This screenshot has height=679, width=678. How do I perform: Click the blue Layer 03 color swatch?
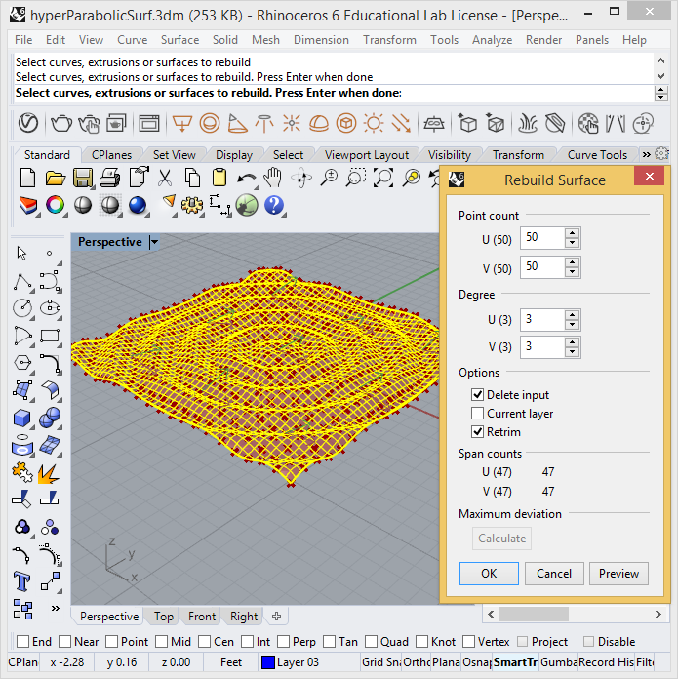[x=268, y=662]
